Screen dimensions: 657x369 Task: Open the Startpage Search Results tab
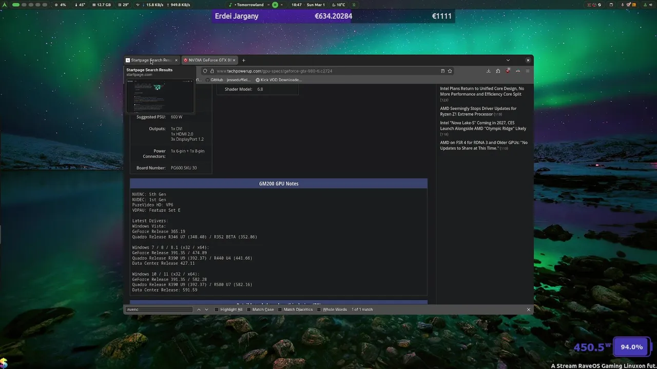pyautogui.click(x=151, y=60)
